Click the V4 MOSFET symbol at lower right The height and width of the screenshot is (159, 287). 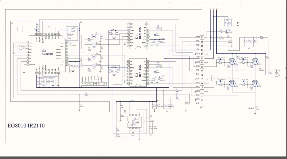click(255, 83)
